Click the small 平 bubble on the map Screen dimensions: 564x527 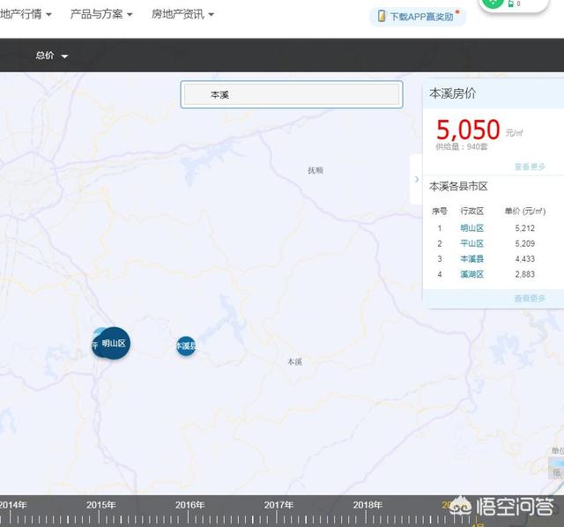click(95, 345)
